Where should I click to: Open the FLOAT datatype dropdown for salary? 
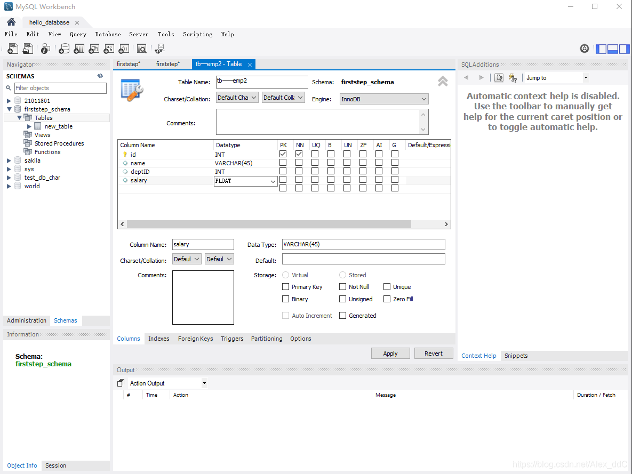coord(273,181)
